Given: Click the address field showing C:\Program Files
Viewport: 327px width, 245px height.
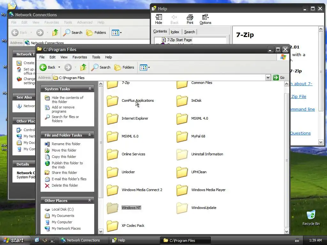Looking at the screenshot, I should (159, 78).
